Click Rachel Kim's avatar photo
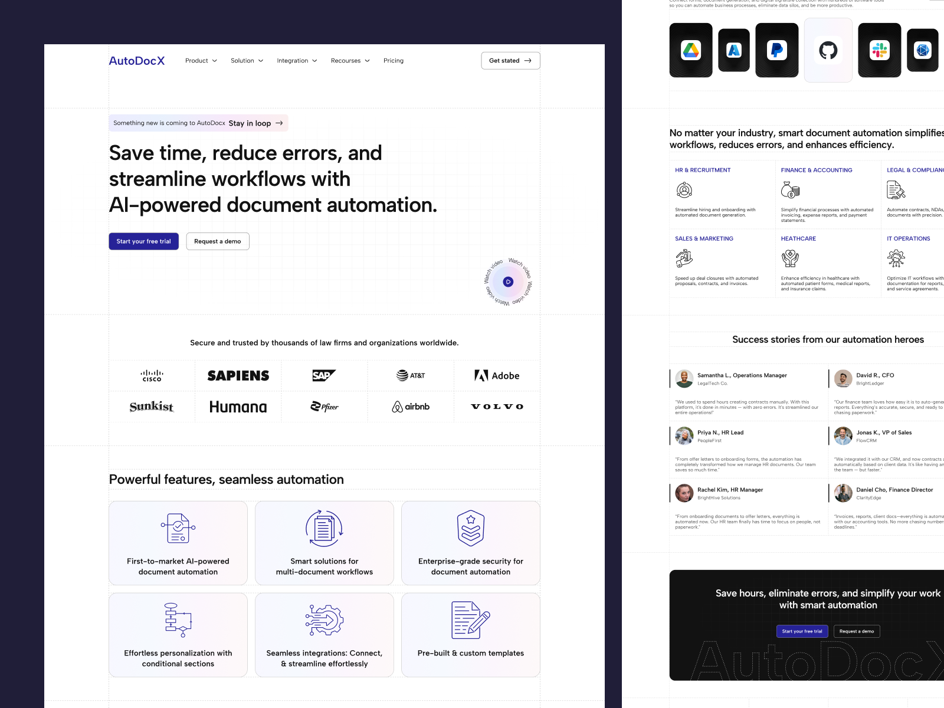This screenshot has width=944, height=708. pyautogui.click(x=684, y=493)
